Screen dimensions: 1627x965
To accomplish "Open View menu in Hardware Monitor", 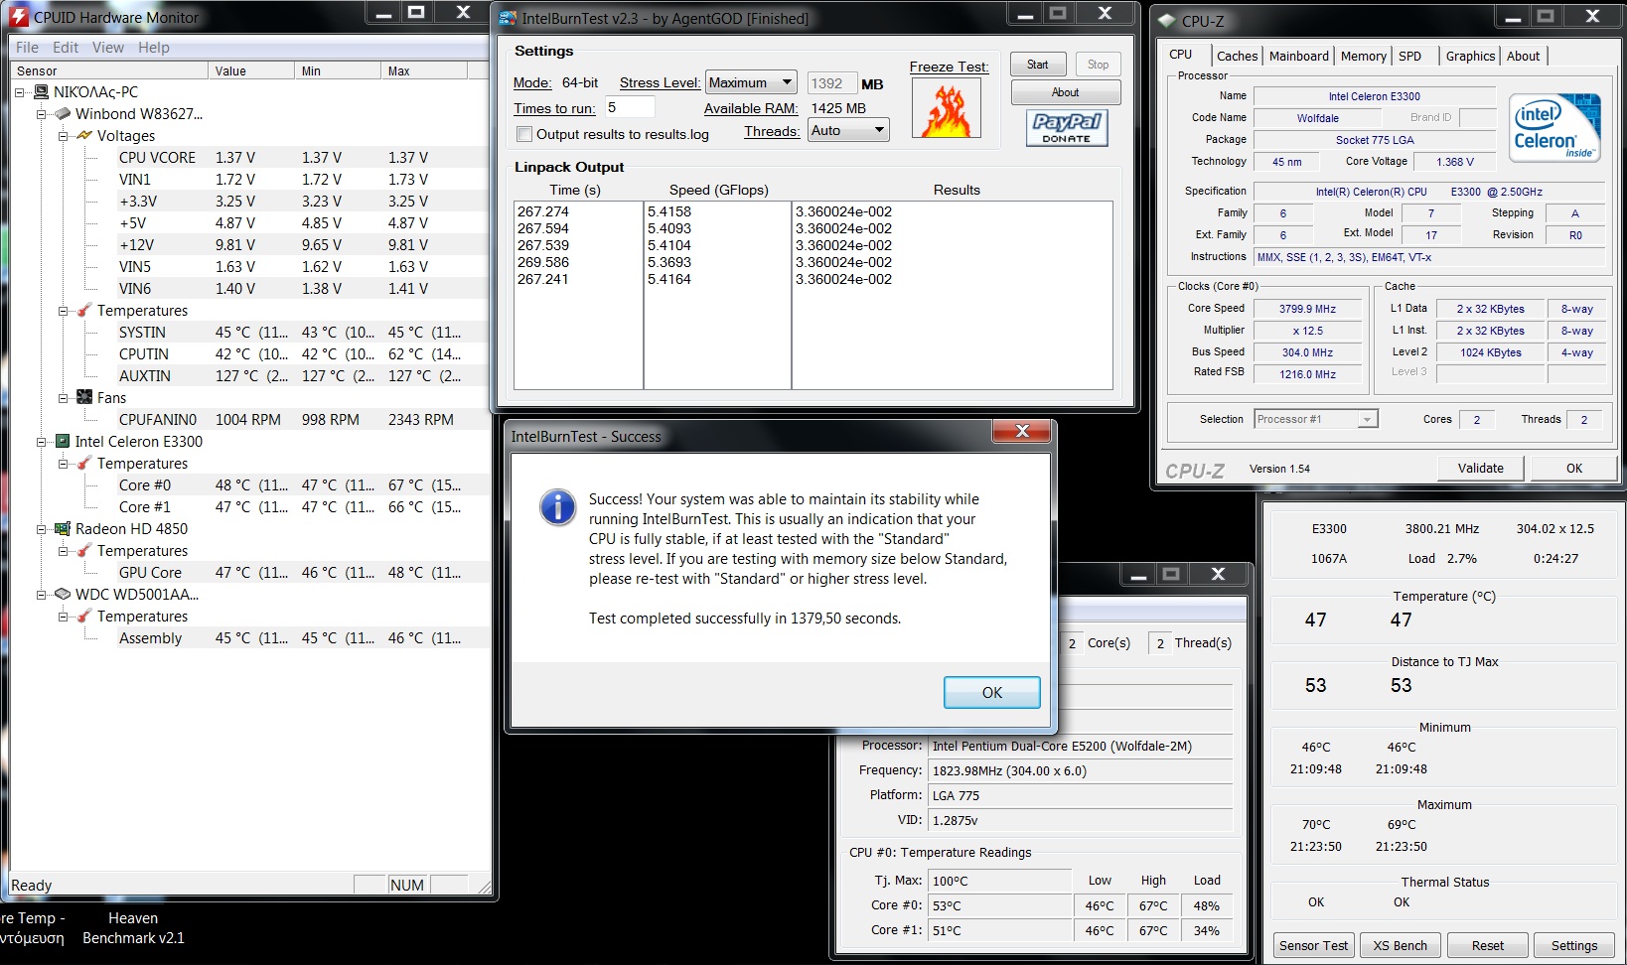I will tap(108, 47).
